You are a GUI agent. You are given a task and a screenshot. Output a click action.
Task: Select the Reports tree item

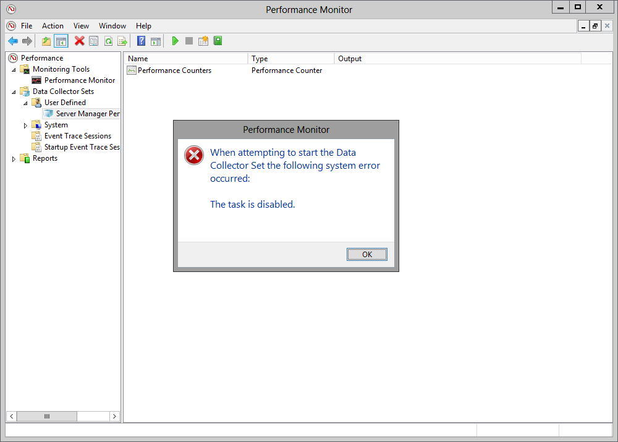tap(45, 158)
